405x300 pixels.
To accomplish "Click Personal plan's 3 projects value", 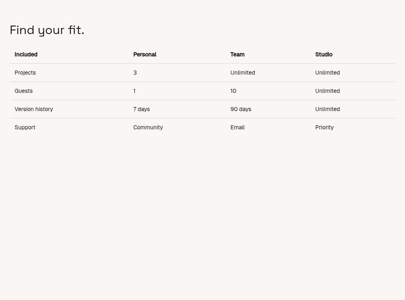I will pyautogui.click(x=135, y=73).
